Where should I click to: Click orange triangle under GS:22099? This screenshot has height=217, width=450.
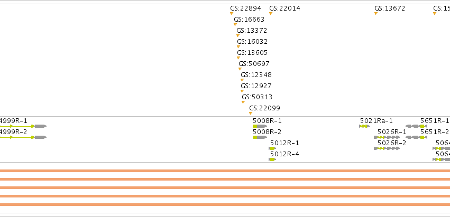click(x=251, y=113)
